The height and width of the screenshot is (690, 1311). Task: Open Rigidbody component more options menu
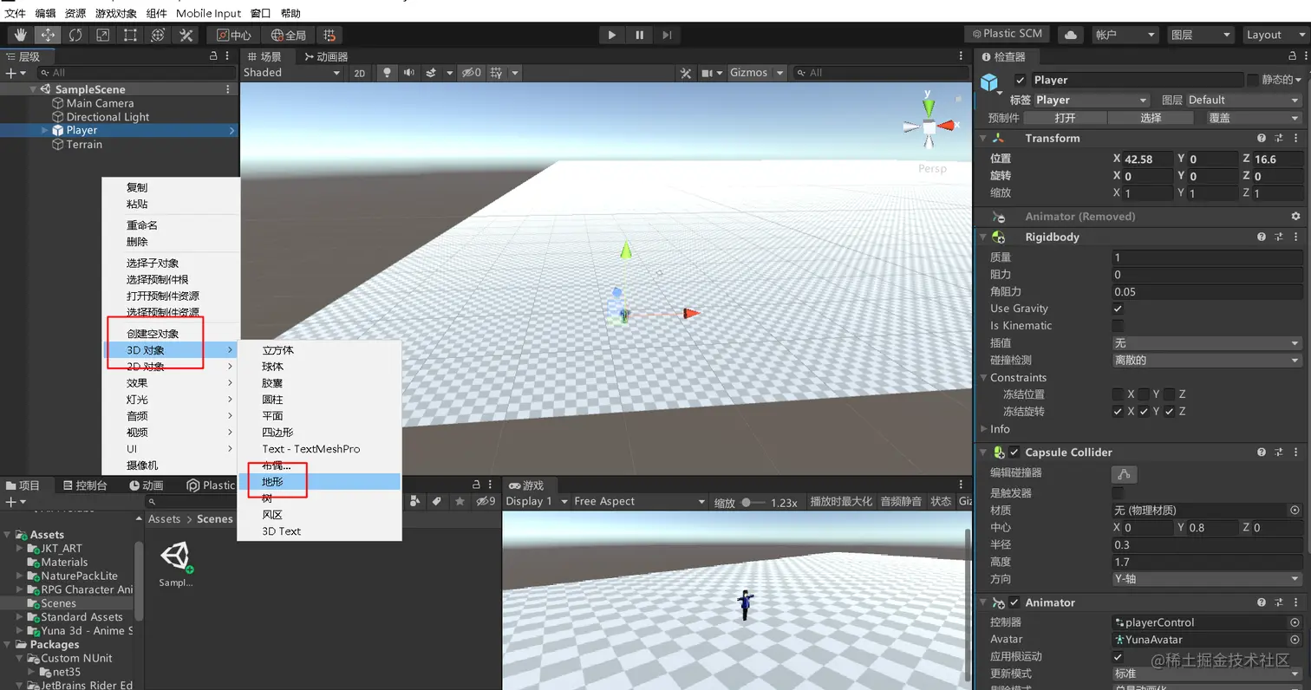(x=1295, y=237)
